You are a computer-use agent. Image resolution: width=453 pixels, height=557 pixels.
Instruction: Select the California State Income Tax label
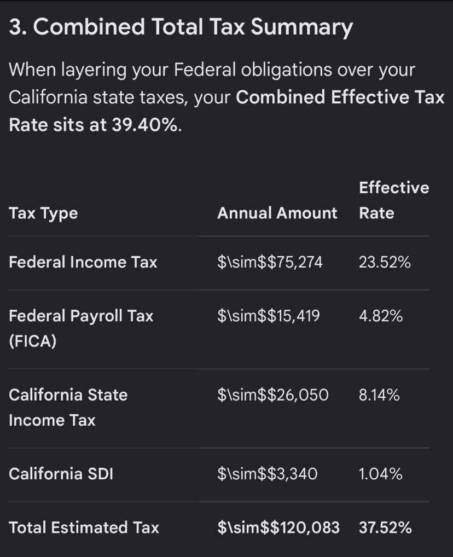coord(68,408)
